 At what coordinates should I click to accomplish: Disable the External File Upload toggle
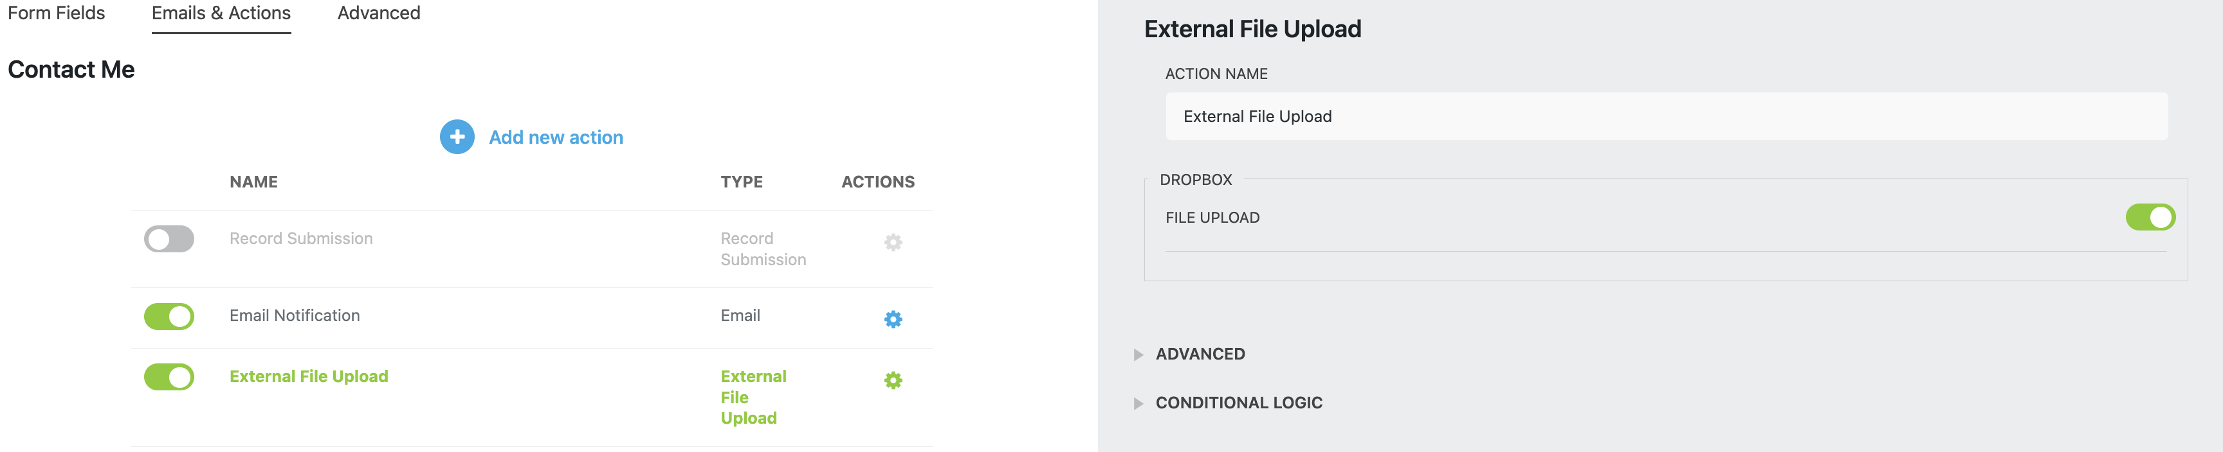(169, 376)
